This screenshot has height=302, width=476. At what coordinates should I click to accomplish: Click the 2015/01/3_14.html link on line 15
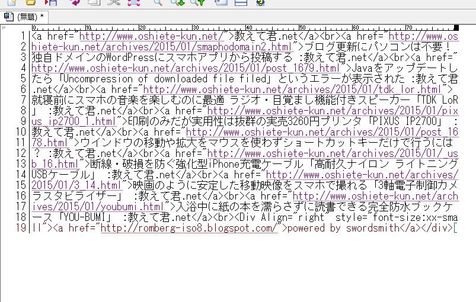click(x=77, y=185)
